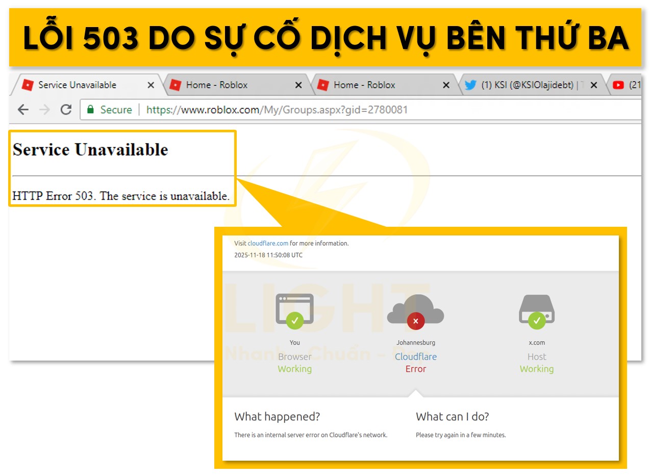Close the KSI Twitter tab
This screenshot has height=476, width=650.
(x=593, y=85)
